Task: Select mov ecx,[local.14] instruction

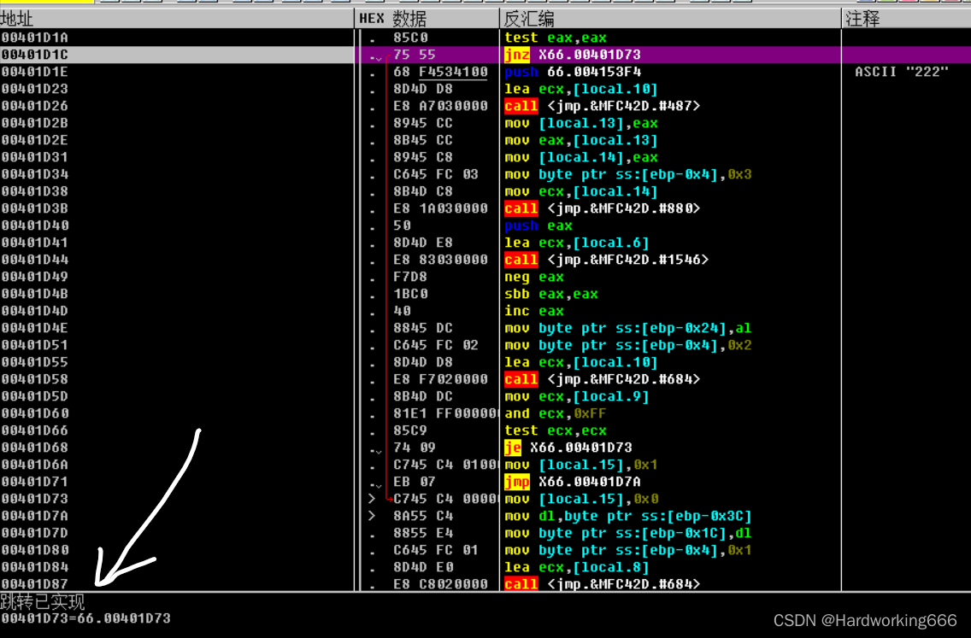Action: [581, 191]
